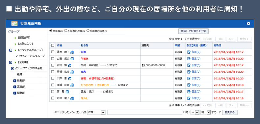Open 打ち合わせ status link for 高橋 成美
Screen dimensions: 260x124
point(95,85)
